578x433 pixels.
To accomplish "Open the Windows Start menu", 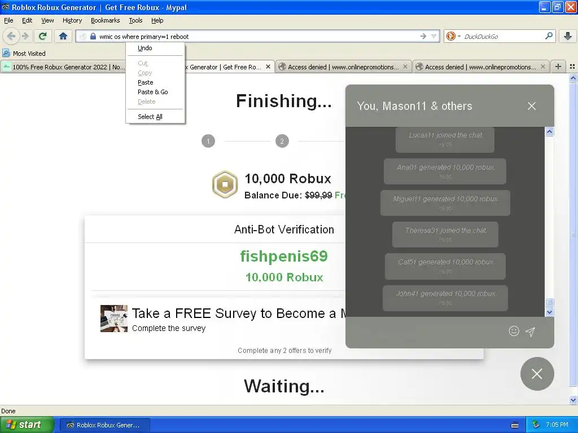I will pos(27,425).
